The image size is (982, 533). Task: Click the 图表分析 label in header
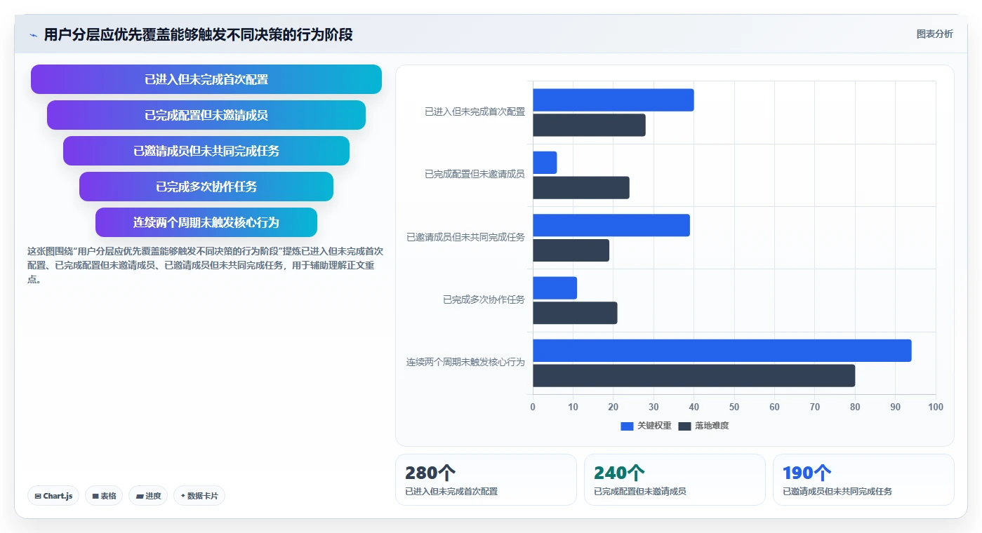pyautogui.click(x=934, y=34)
